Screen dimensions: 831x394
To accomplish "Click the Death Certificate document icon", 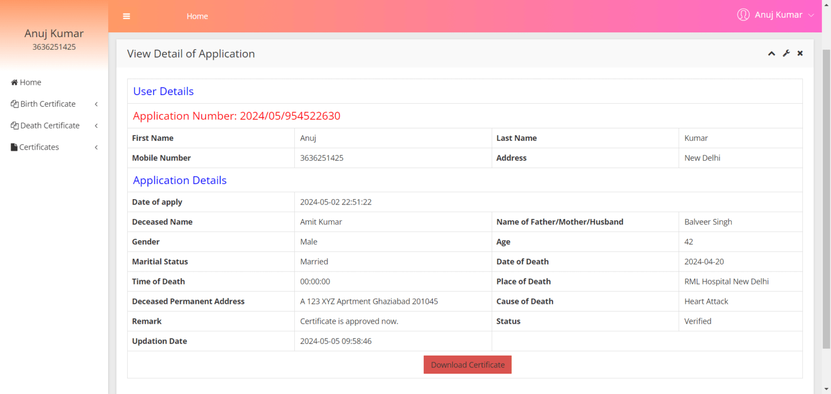I will pos(15,125).
